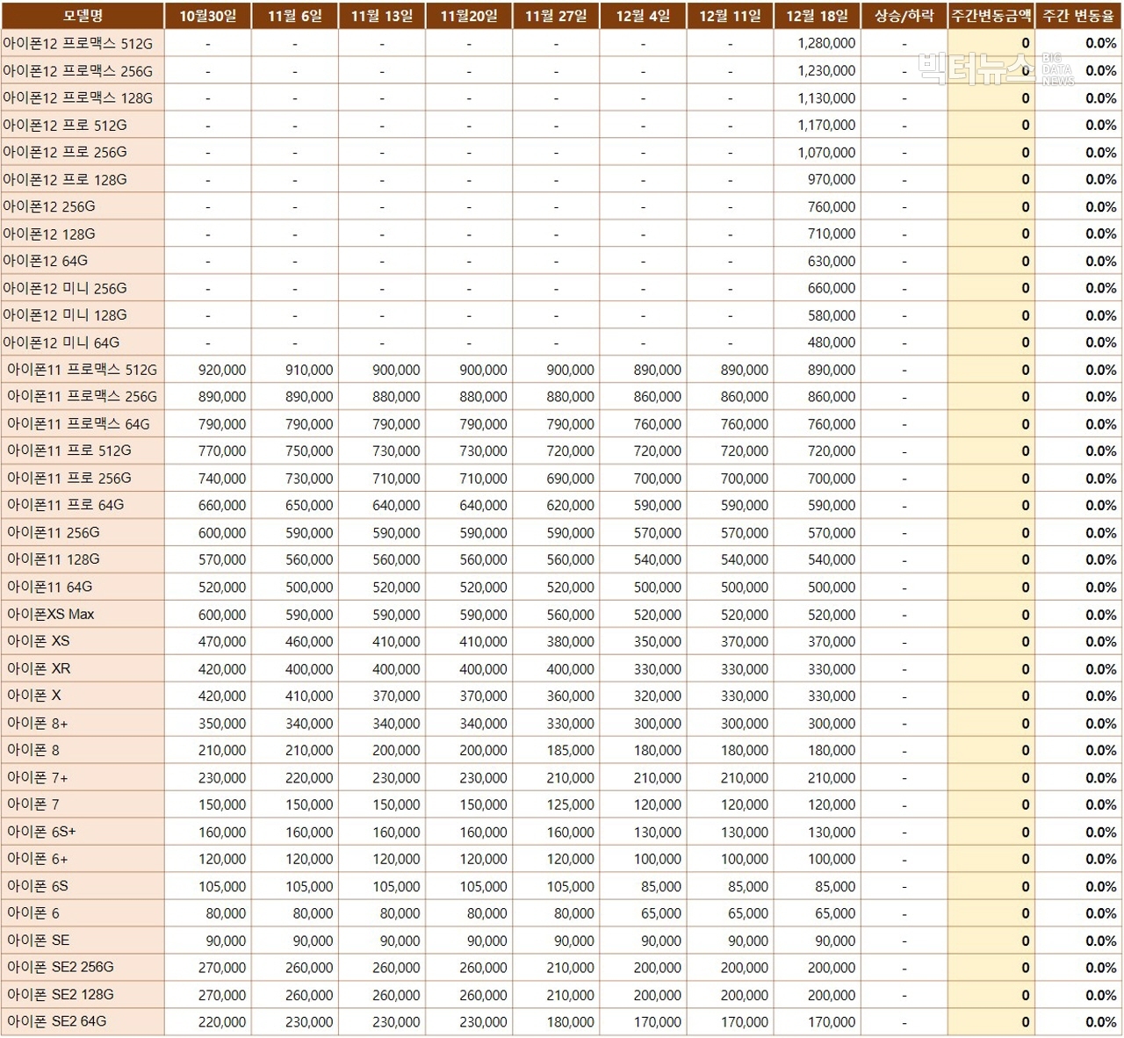Select the 아이폰12 프로맥스 512G model name
Viewport: 1124px width, 1038px height.
[x=77, y=44]
